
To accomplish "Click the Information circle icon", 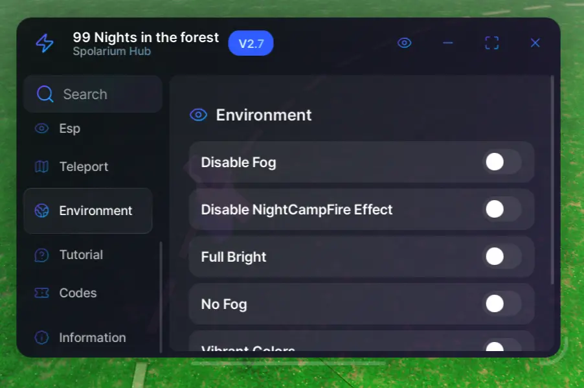I will pyautogui.click(x=41, y=337).
